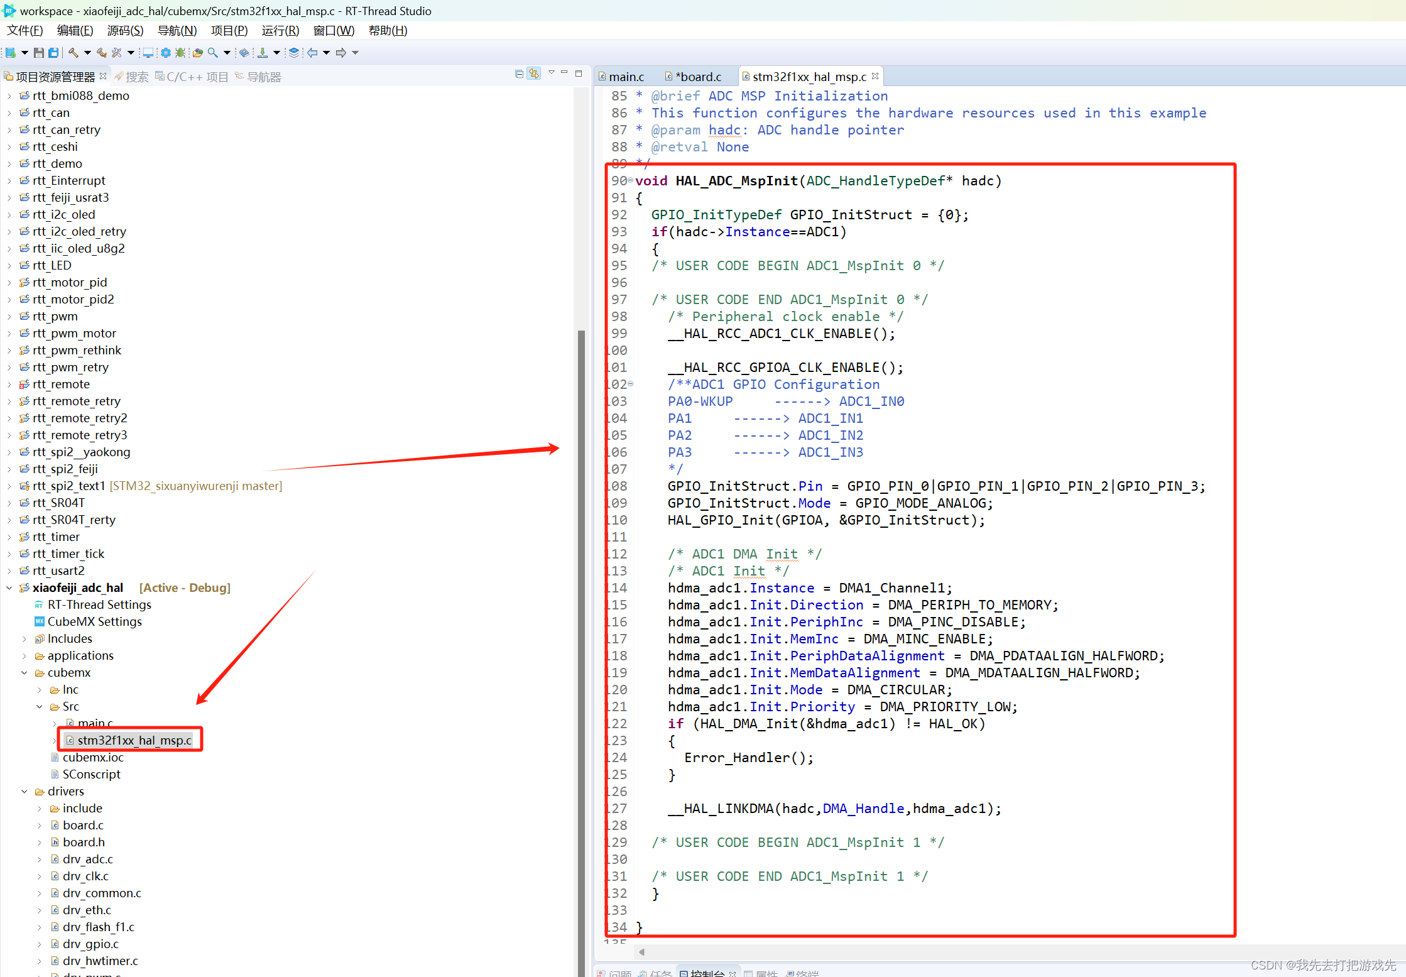
Task: Click project explorer vertical scrollbar thumb
Action: click(x=581, y=653)
